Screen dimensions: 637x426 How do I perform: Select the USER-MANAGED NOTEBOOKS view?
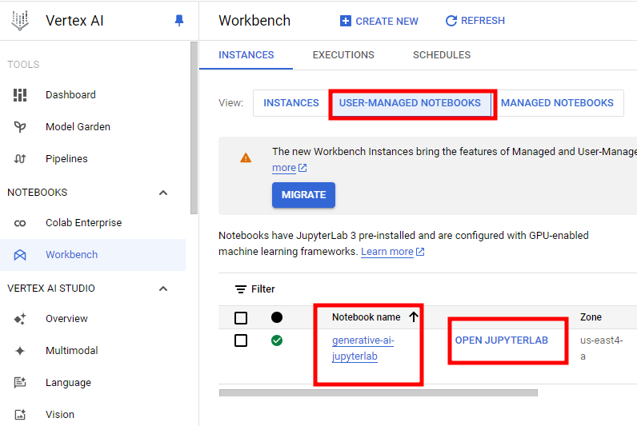(x=410, y=103)
